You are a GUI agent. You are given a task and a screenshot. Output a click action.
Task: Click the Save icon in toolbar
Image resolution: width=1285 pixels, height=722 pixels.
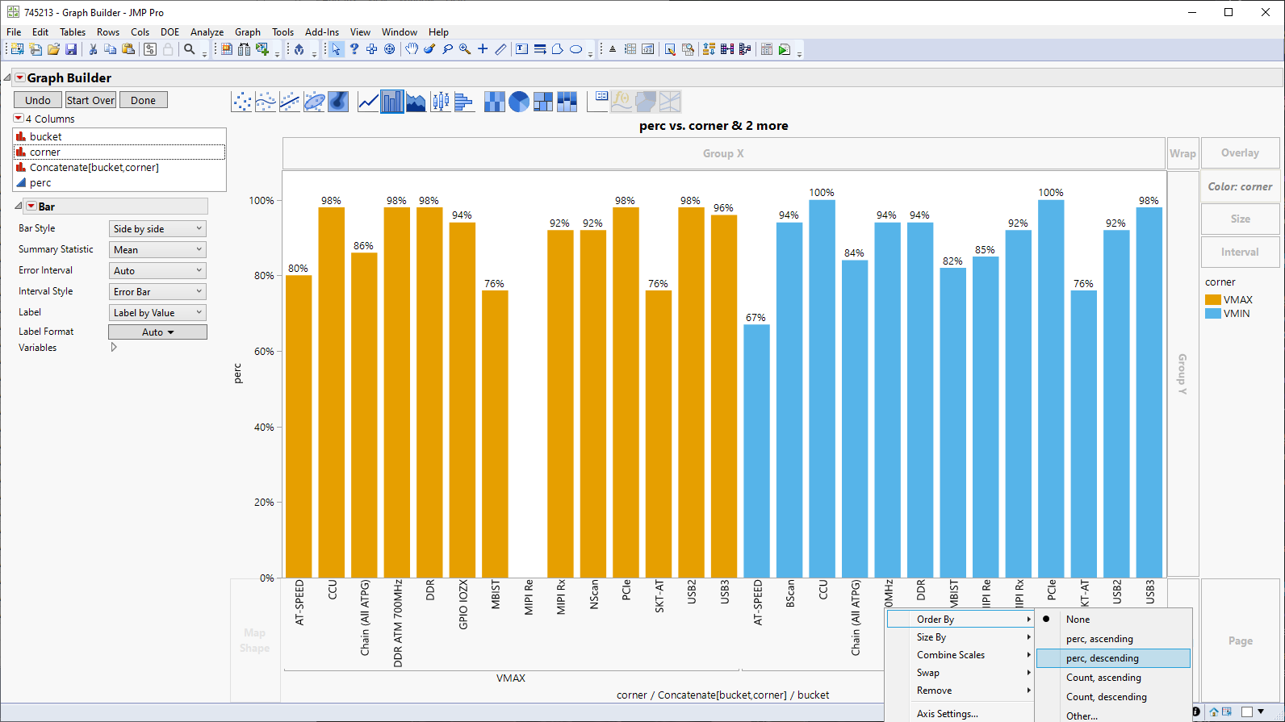(71, 49)
